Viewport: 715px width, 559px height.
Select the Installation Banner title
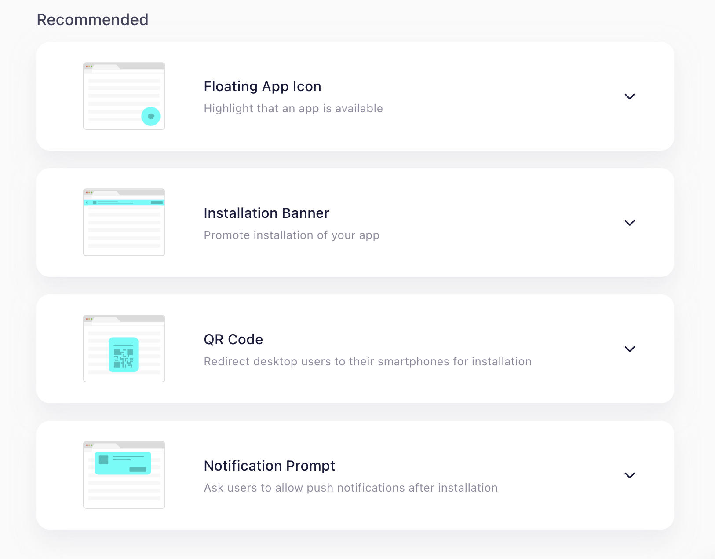coord(266,213)
